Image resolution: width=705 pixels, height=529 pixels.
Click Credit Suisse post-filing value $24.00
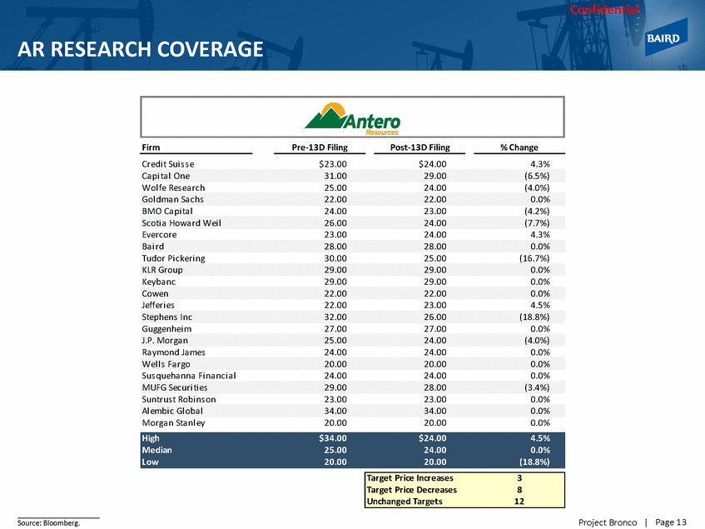click(x=433, y=164)
